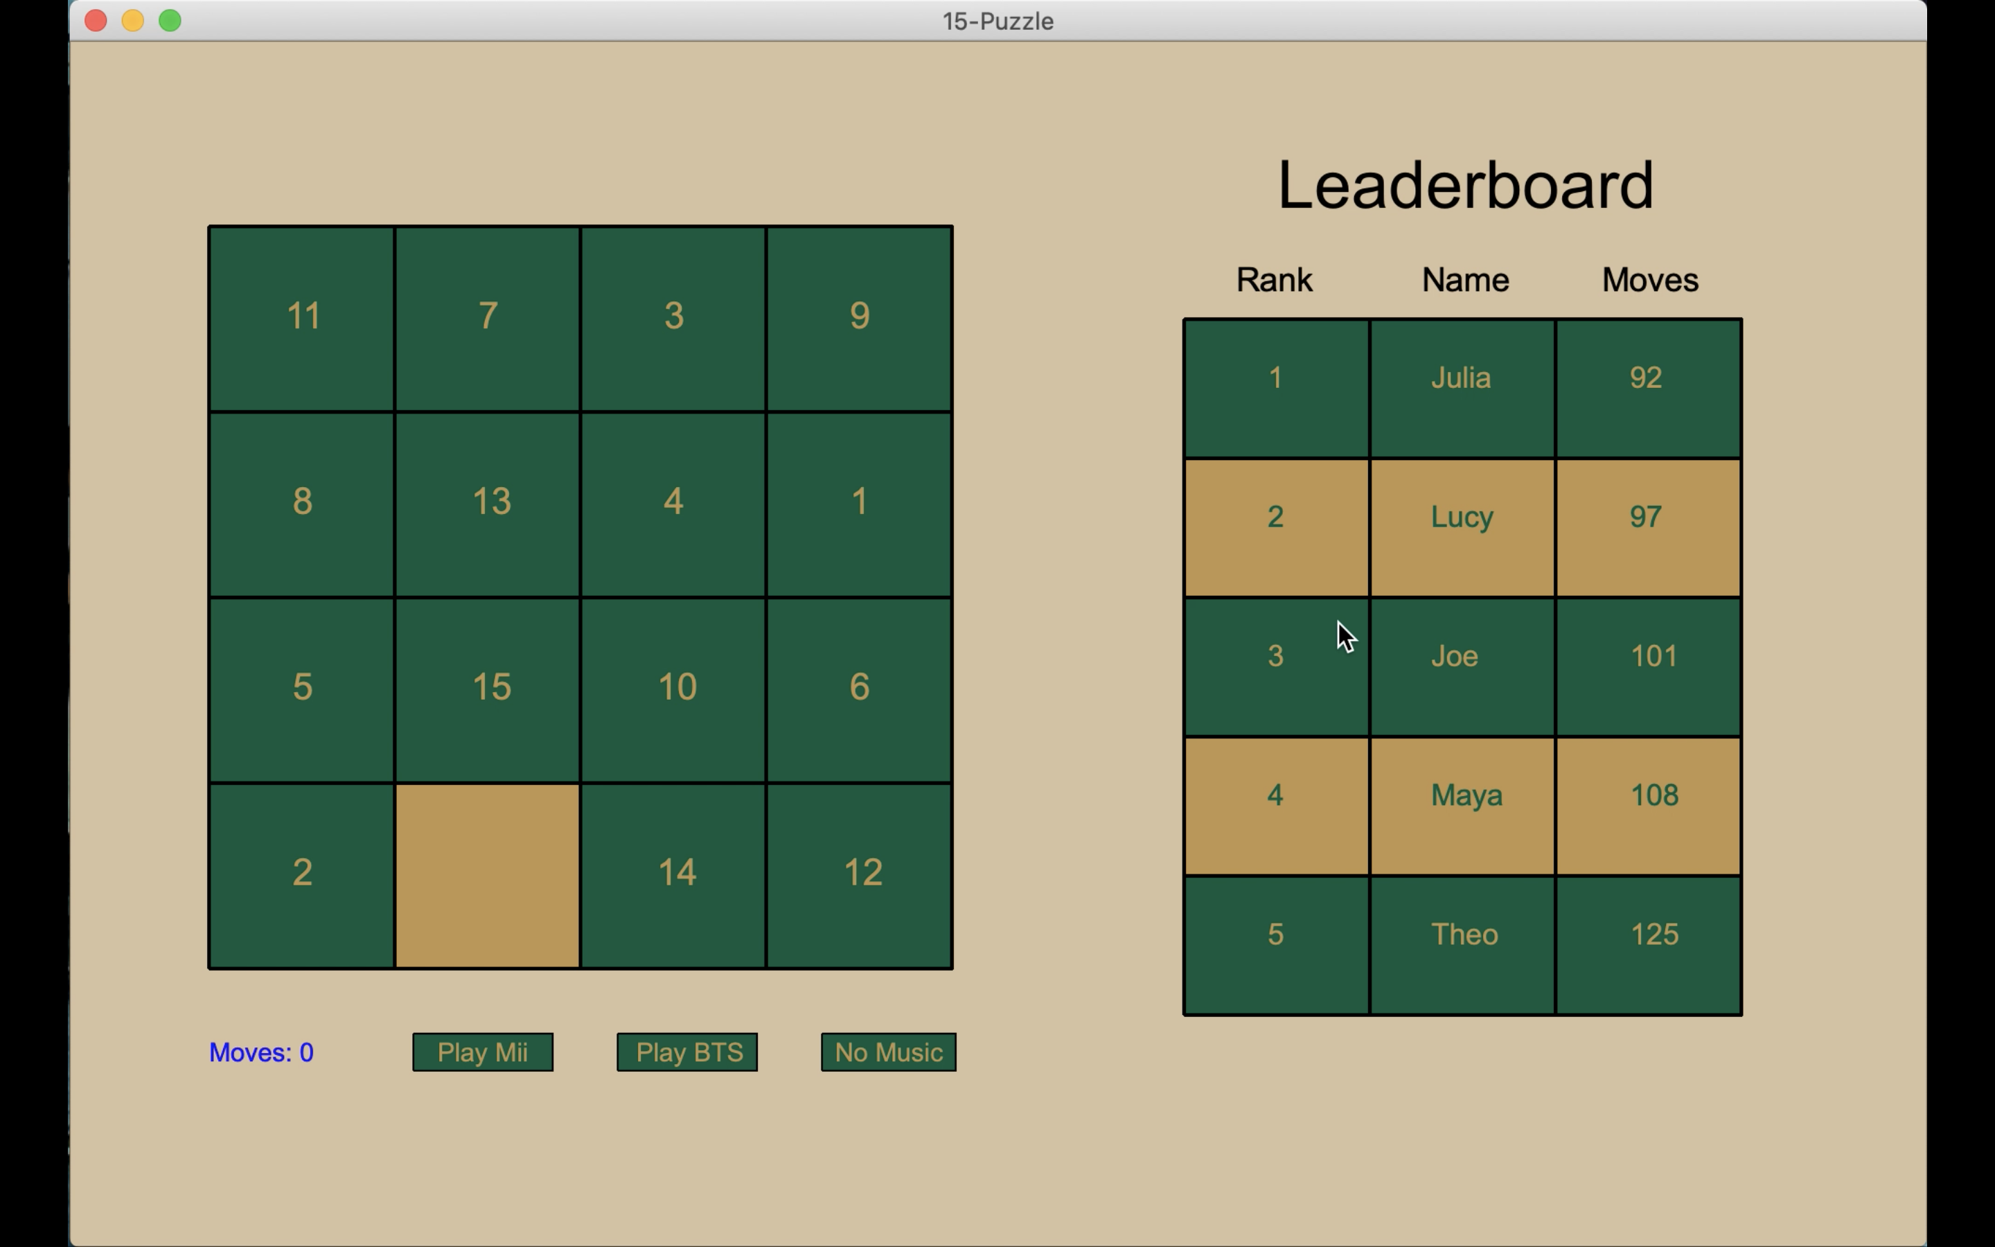The width and height of the screenshot is (1995, 1247).
Task: Click the tile showing number 7
Action: click(x=487, y=319)
